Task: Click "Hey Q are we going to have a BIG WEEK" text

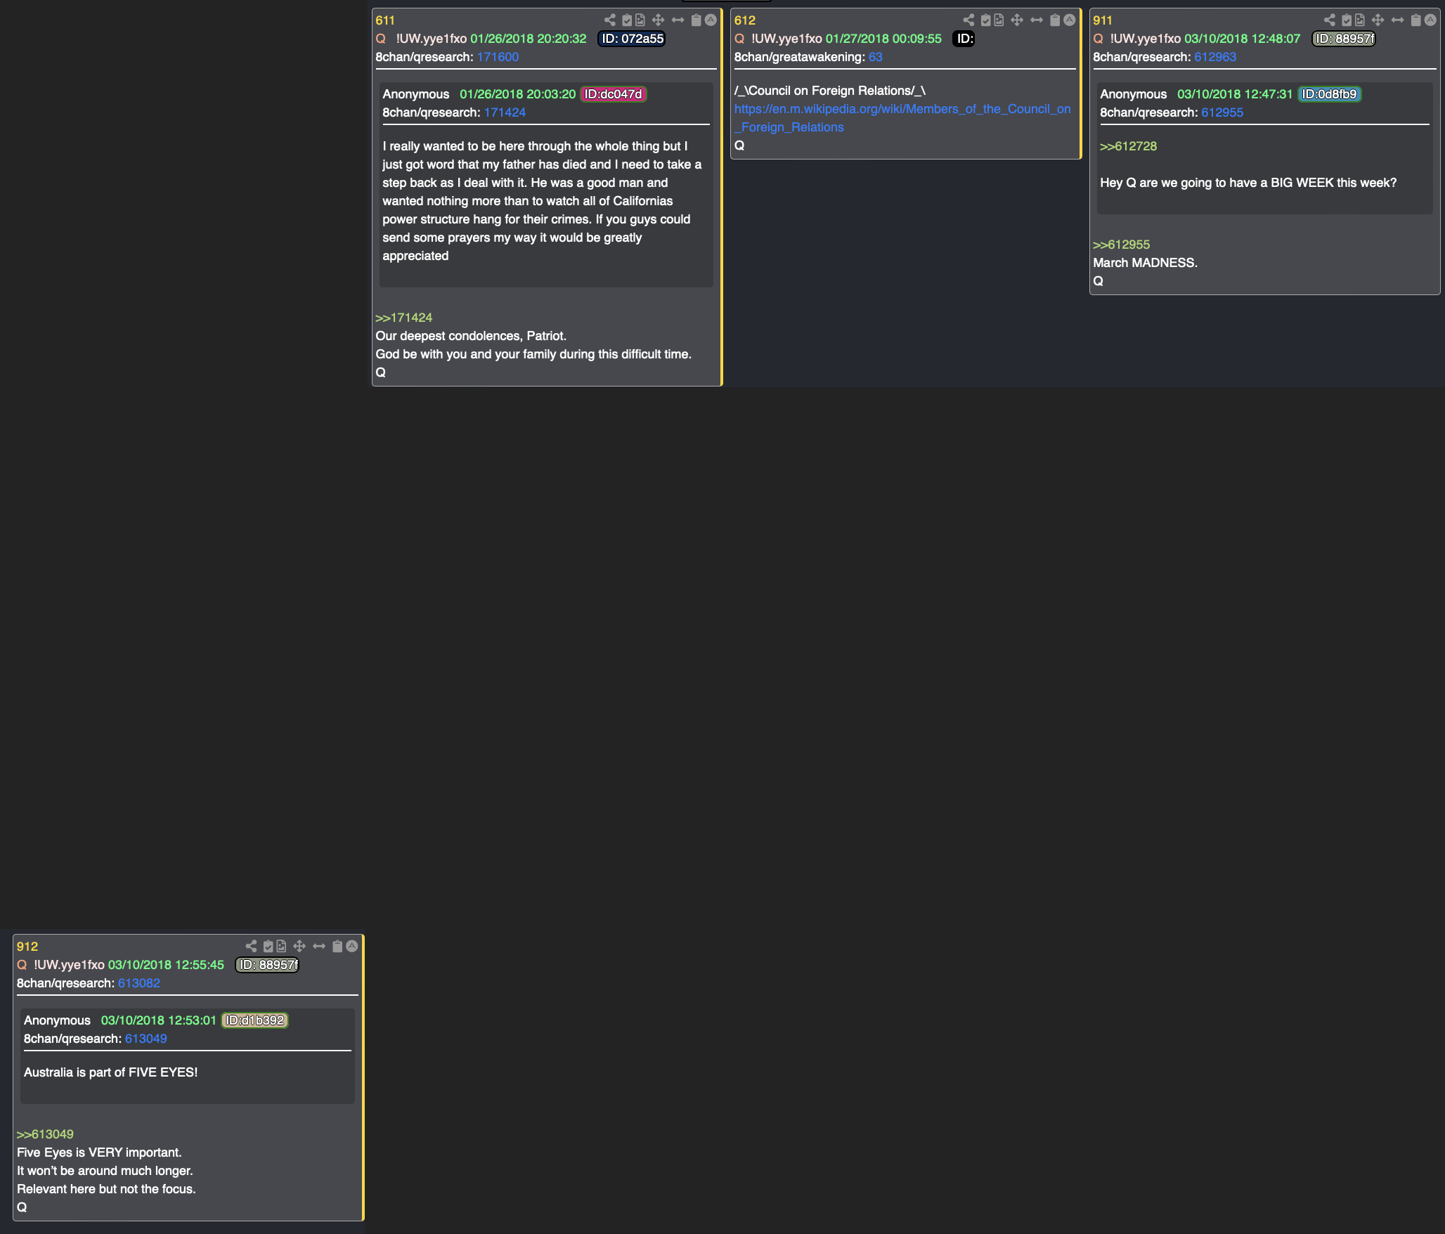Action: pyautogui.click(x=1217, y=183)
